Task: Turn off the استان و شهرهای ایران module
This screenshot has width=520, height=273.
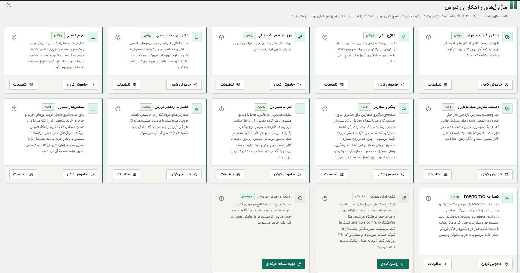Action: pos(495,85)
